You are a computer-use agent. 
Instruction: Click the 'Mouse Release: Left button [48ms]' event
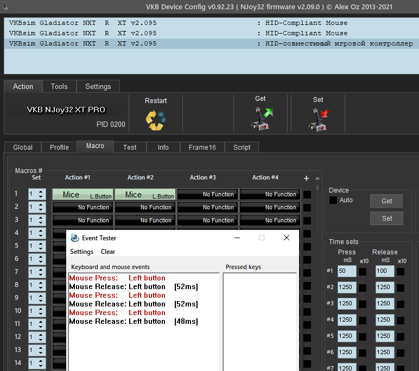tap(134, 321)
